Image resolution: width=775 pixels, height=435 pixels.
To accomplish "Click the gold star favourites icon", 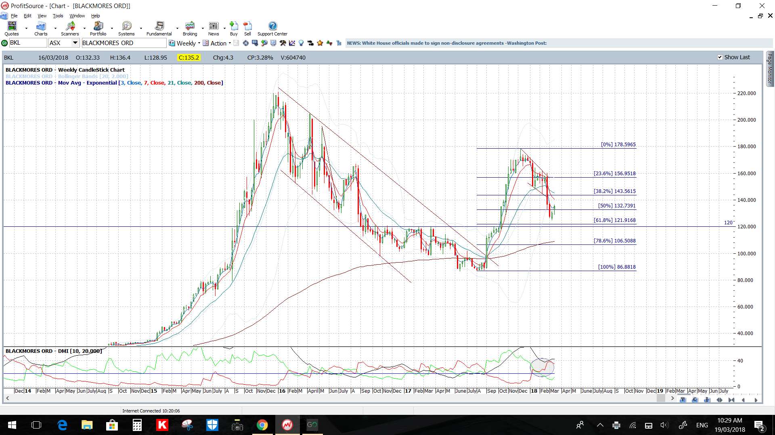I will pos(320,43).
